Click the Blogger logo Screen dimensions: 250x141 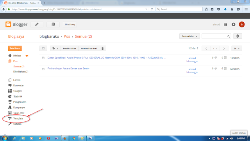coord(16,24)
